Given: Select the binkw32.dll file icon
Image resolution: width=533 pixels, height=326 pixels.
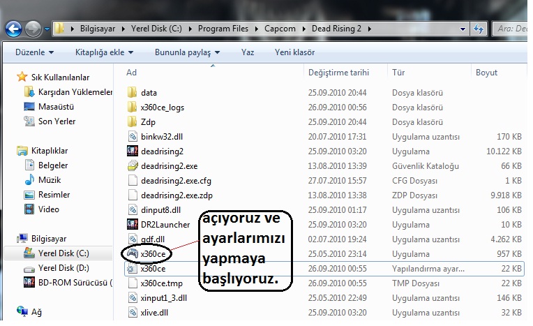Looking at the screenshot, I should point(133,136).
